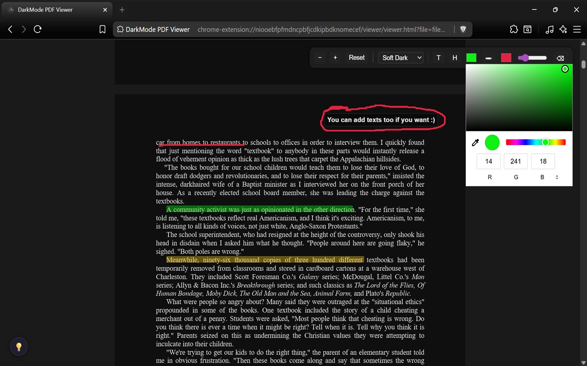Screen dimensions: 587x366
Task: Close the DarkMode PDF Viewer tab
Action: [105, 10]
